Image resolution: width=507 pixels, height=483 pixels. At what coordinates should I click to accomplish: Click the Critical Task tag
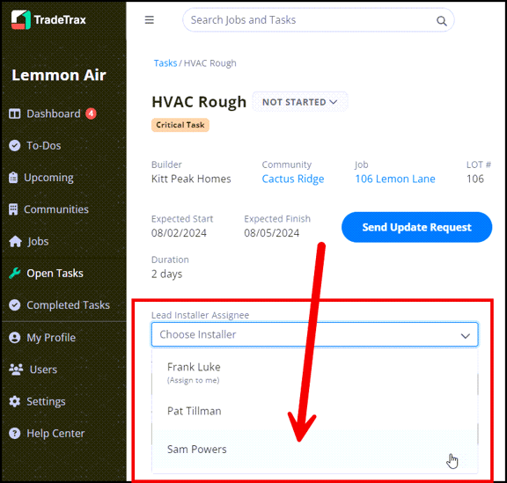click(180, 125)
